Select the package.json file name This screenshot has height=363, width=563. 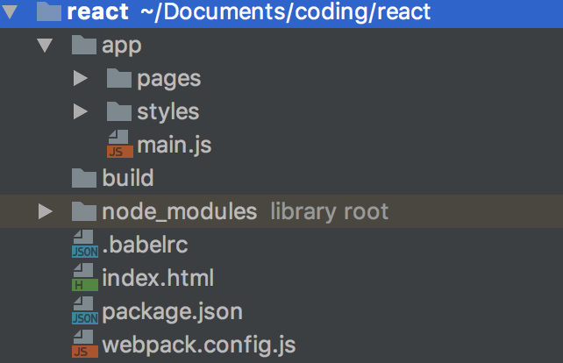click(172, 311)
